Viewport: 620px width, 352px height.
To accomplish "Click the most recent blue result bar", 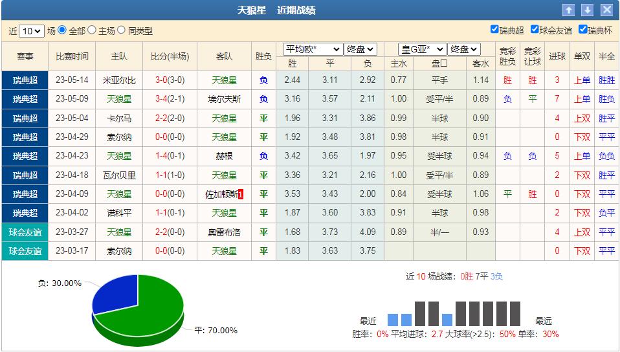I will click(393, 320).
